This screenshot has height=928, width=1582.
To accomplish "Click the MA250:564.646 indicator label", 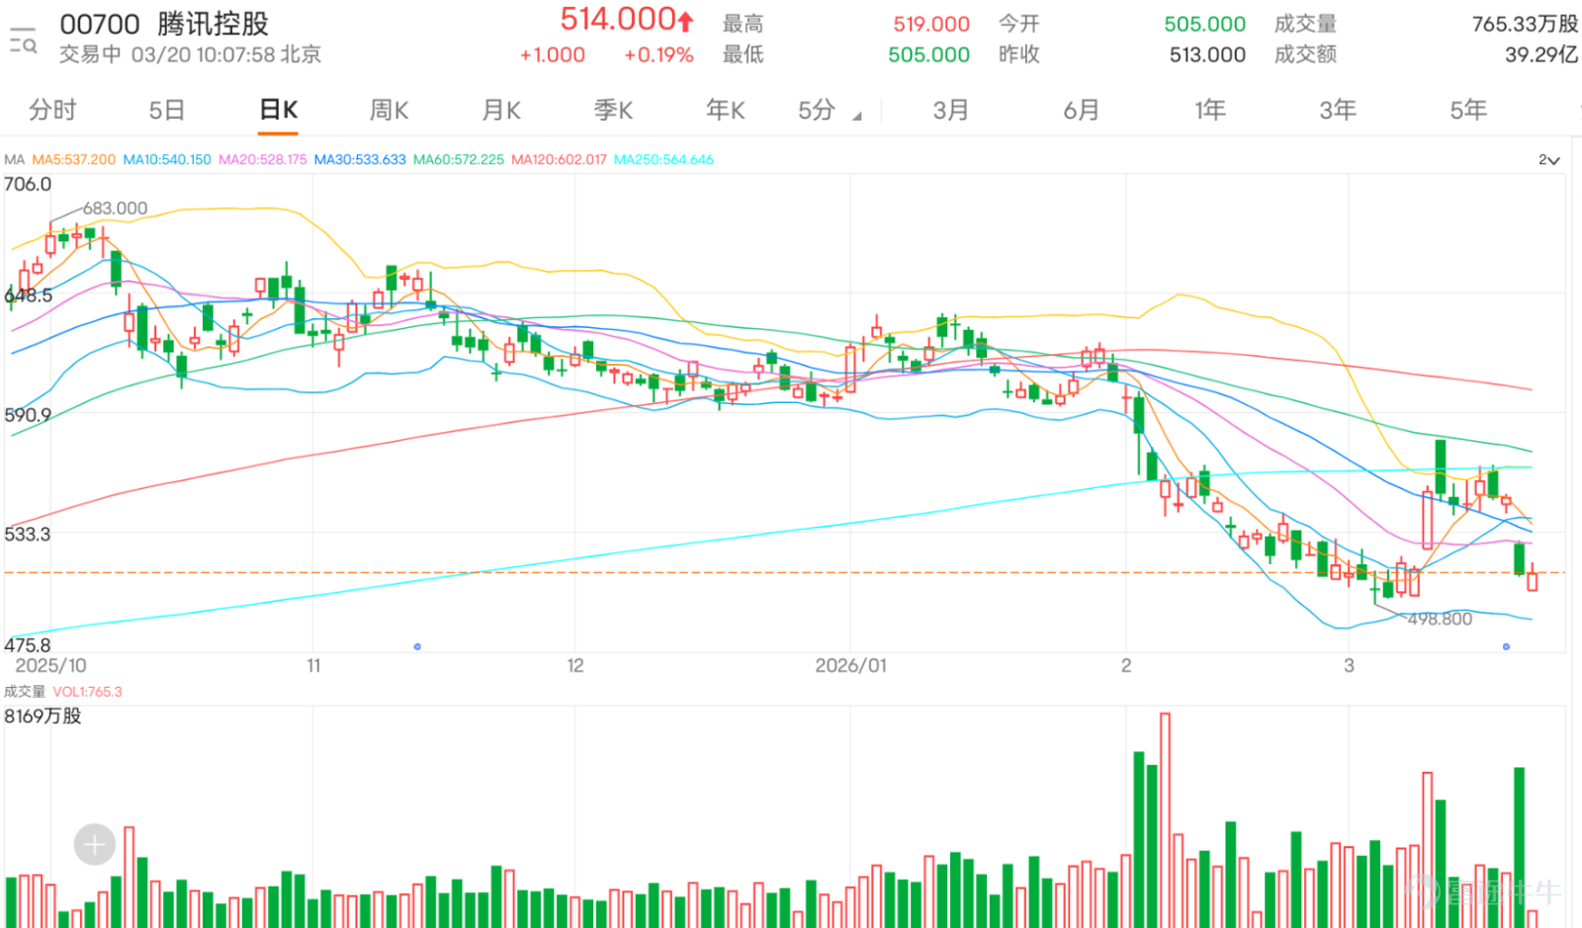I will point(663,159).
